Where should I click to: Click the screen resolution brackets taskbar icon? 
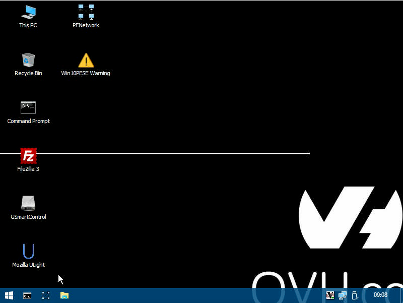pos(46,295)
